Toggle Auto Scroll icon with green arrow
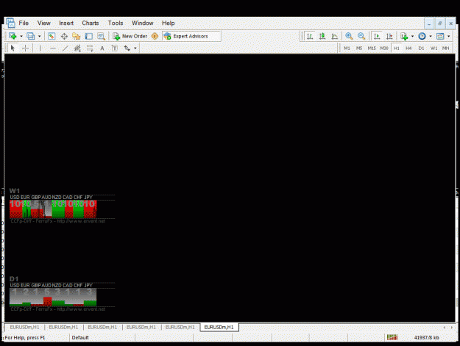Screen dimensions: 460x346 pyautogui.click(x=377, y=36)
